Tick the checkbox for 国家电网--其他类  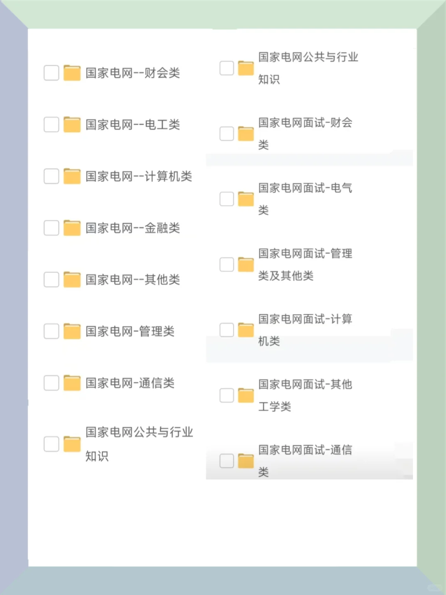point(51,280)
